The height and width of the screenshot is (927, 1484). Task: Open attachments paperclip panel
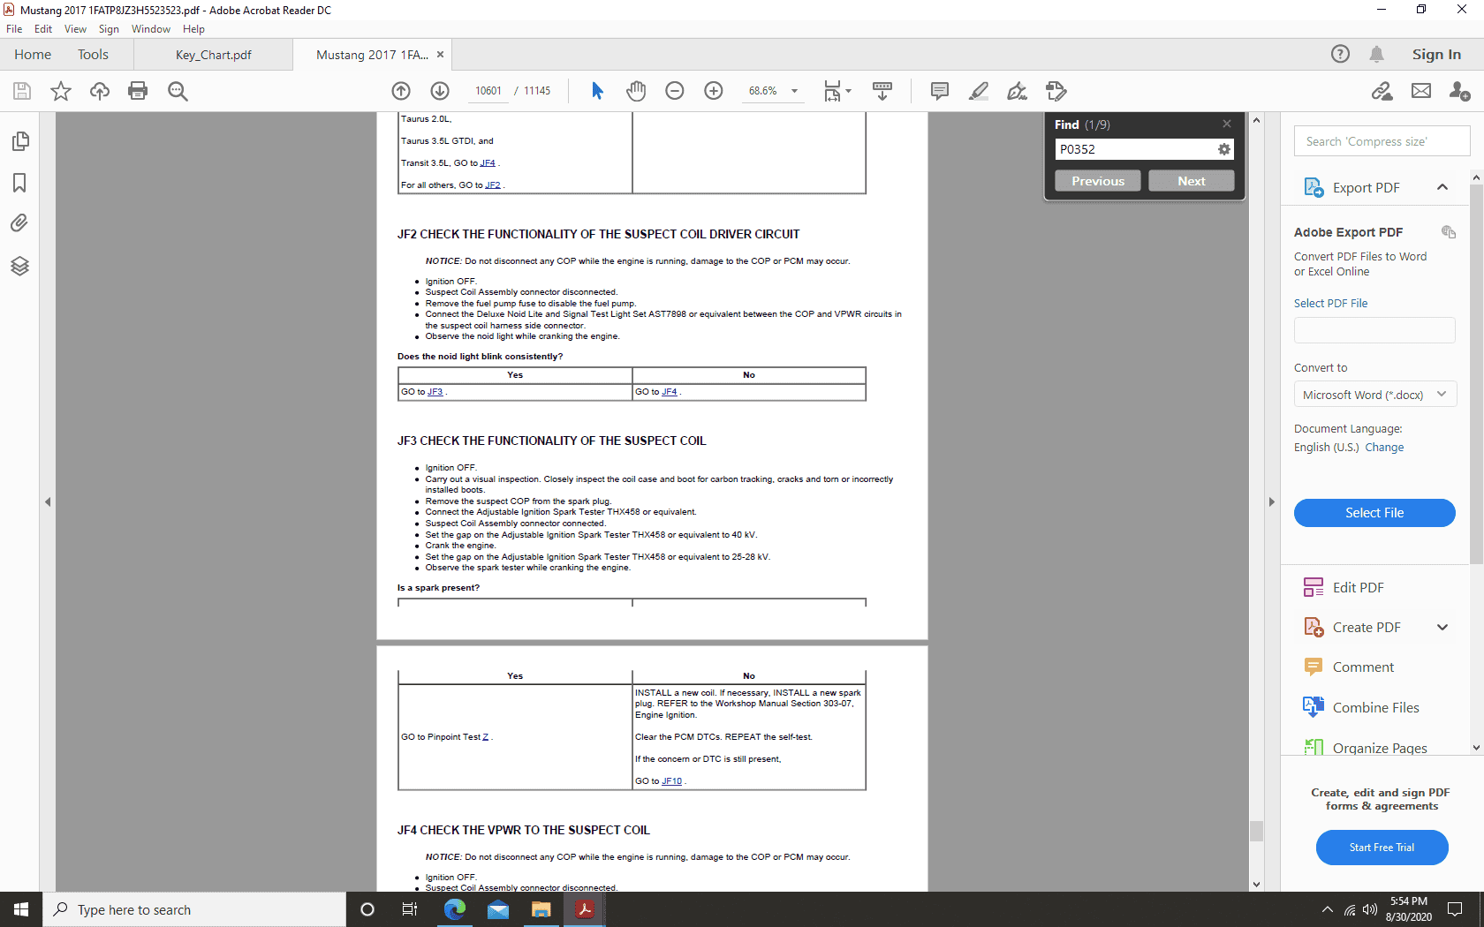pyautogui.click(x=19, y=223)
